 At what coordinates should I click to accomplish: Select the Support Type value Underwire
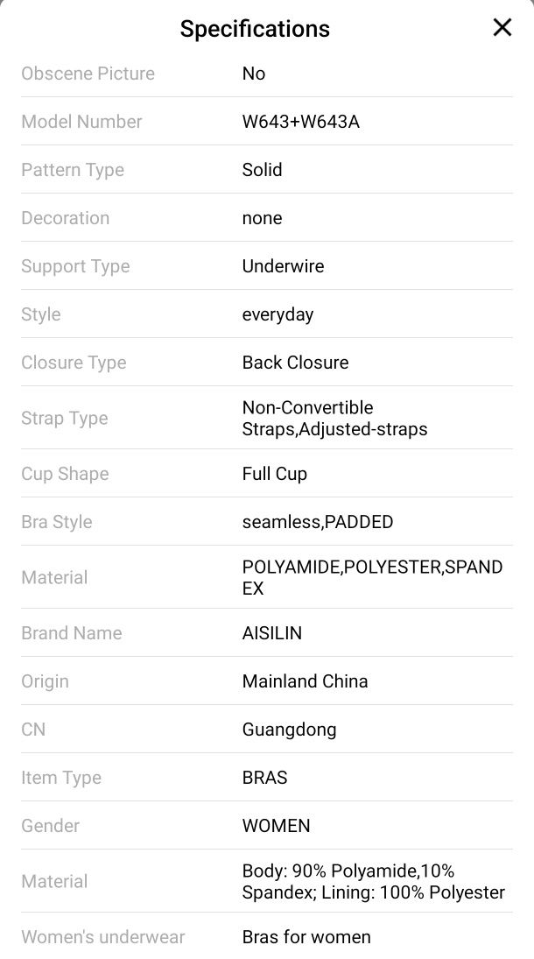point(283,266)
